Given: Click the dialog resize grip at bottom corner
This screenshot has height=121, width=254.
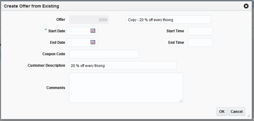Looking at the screenshot, I should coord(248,115).
